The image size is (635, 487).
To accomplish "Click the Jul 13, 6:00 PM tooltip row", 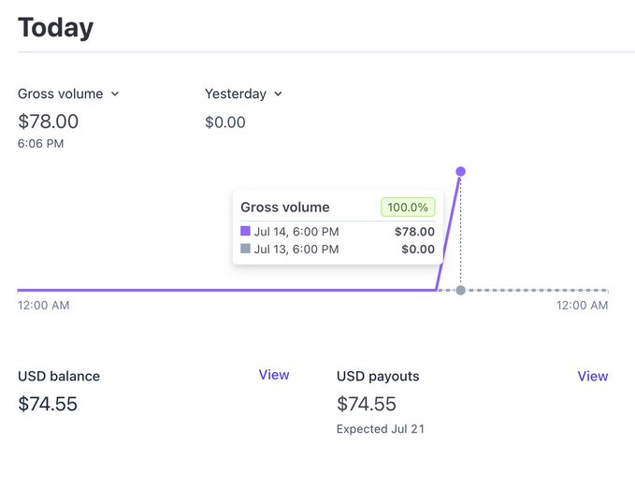I will pos(338,249).
